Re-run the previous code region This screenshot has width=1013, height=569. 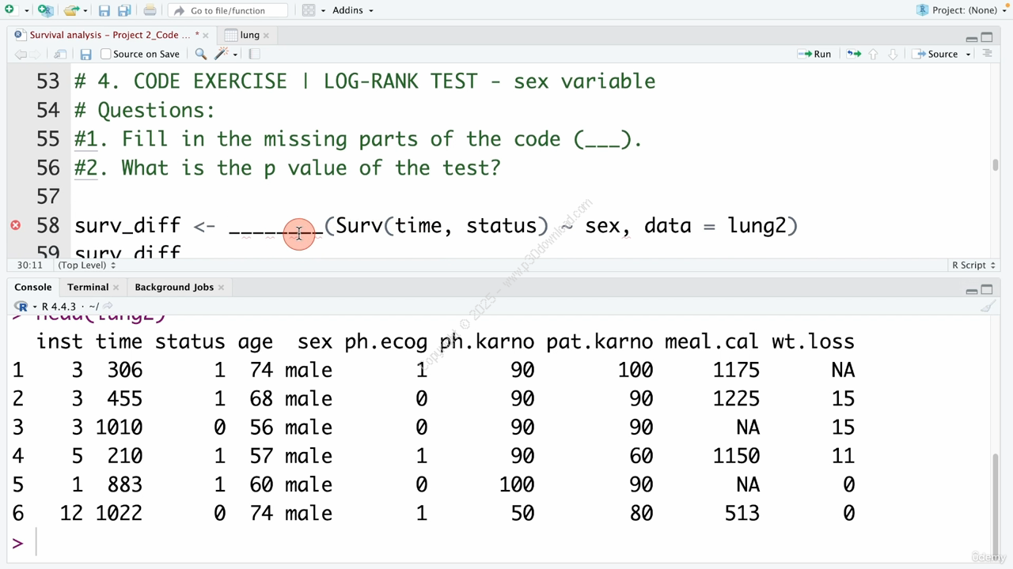[x=854, y=54]
